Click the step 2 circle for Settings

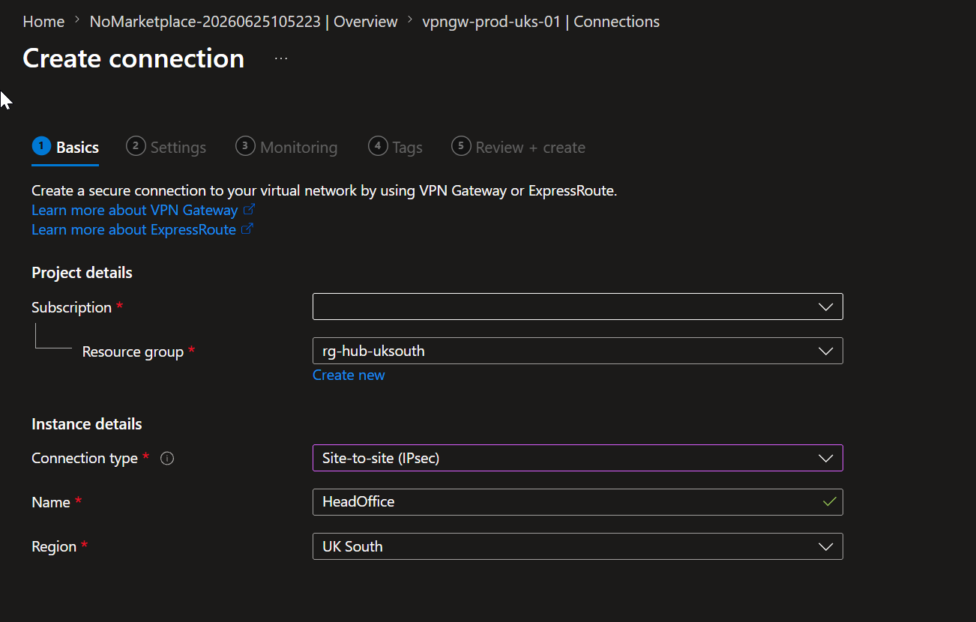tap(136, 146)
